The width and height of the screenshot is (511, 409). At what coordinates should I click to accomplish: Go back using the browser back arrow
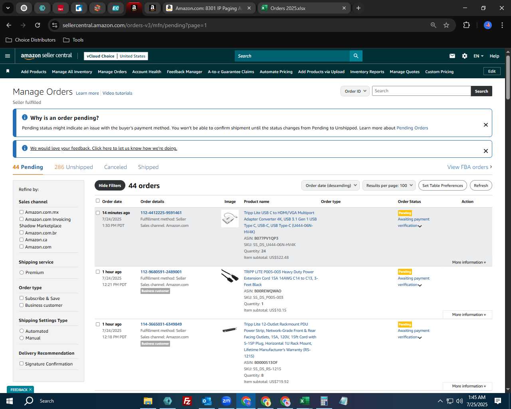(9, 25)
